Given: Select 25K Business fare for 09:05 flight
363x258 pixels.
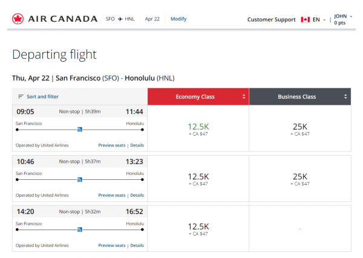Looking at the screenshot, I should coord(299,128).
